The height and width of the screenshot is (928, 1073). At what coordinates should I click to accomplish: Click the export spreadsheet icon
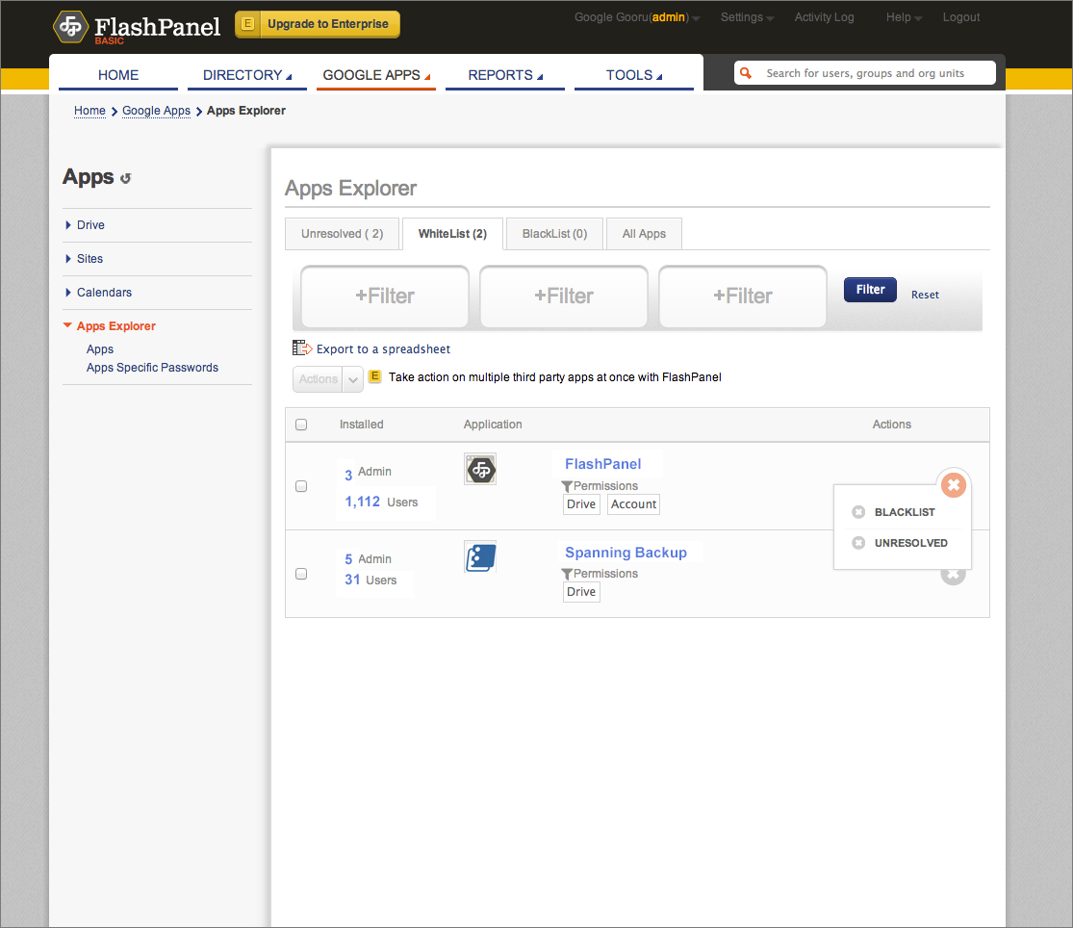click(x=302, y=348)
